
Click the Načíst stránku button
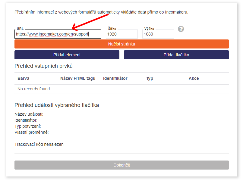click(x=122, y=44)
